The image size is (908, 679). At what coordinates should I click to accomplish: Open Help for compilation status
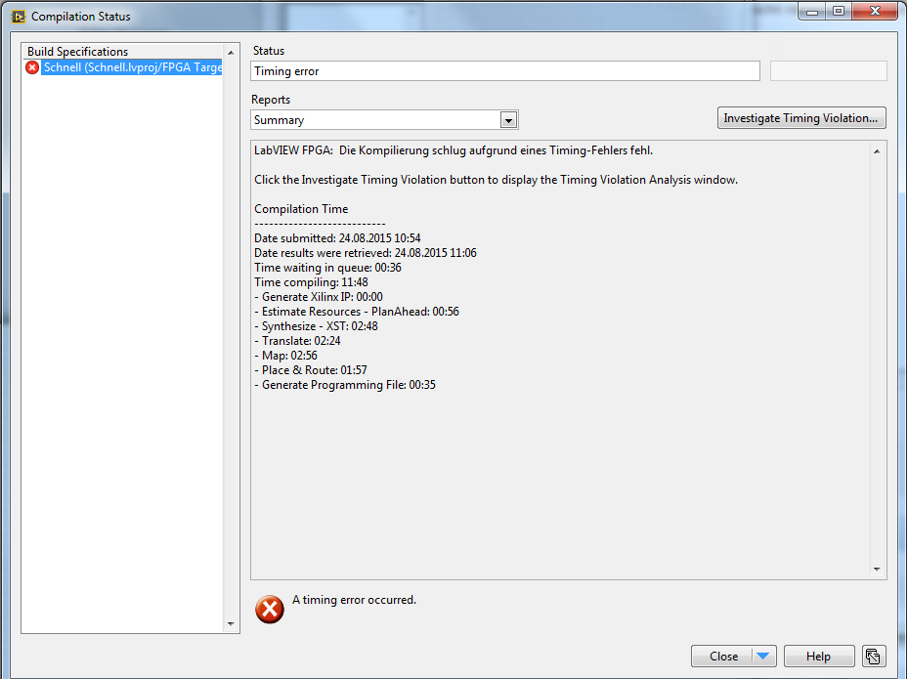819,657
